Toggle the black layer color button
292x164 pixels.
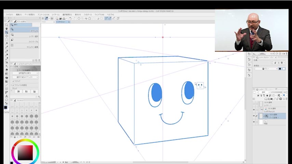point(280,69)
